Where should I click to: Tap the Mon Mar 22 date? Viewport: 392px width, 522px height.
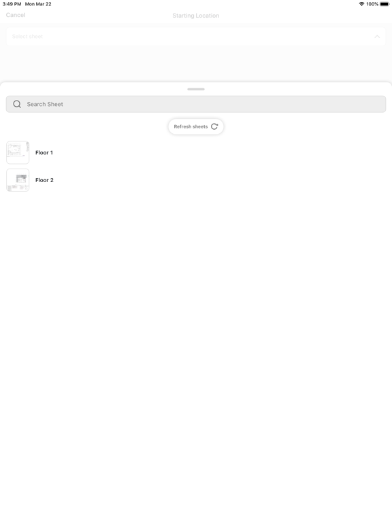[x=38, y=4]
